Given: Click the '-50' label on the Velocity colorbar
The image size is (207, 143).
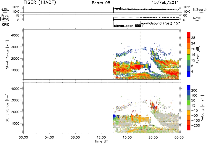Looking at the screenshot, I should pyautogui.click(x=195, y=116).
